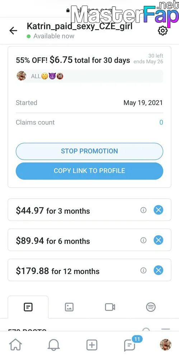Viewport: 179px width, 360px height.
Task: Remove the $89.94 6 months bundle
Action: 159,240
